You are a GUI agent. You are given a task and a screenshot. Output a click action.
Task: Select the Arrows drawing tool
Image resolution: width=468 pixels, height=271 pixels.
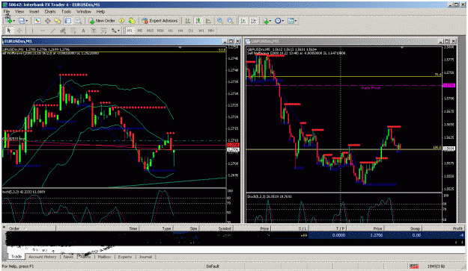coord(114,31)
